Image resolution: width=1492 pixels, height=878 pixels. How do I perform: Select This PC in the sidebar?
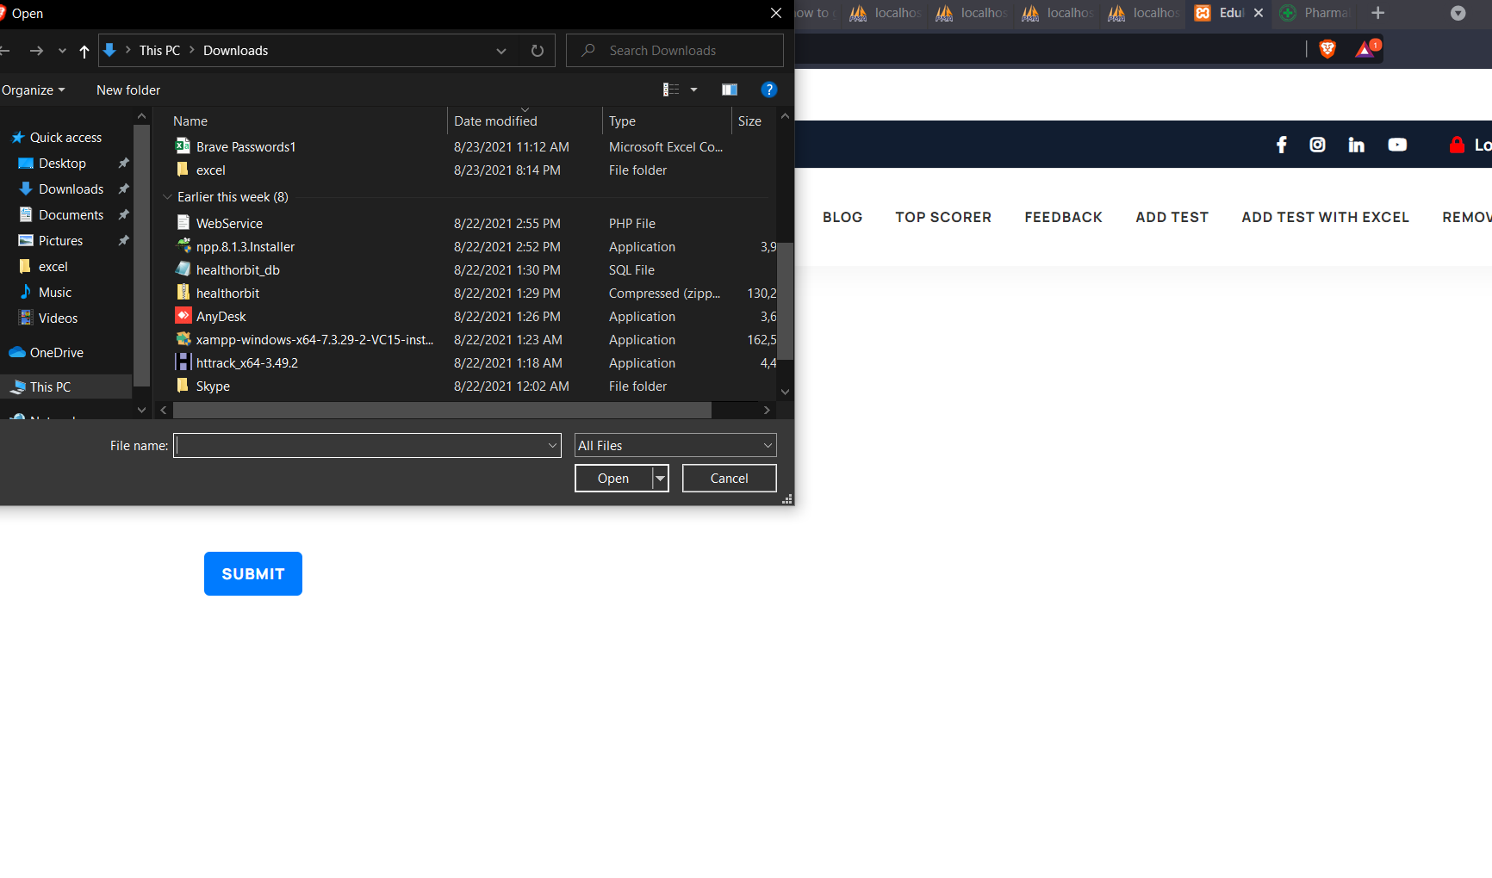click(50, 387)
